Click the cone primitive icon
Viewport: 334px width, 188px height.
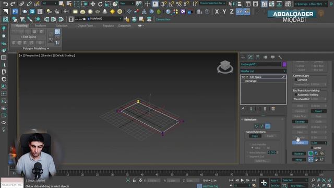105,11
